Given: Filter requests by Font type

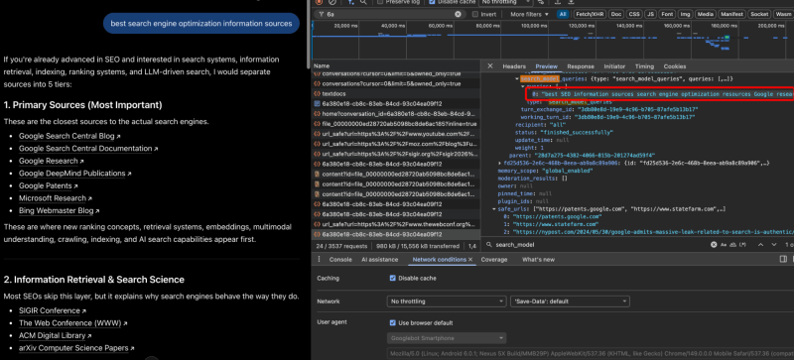Looking at the screenshot, I should (x=667, y=15).
